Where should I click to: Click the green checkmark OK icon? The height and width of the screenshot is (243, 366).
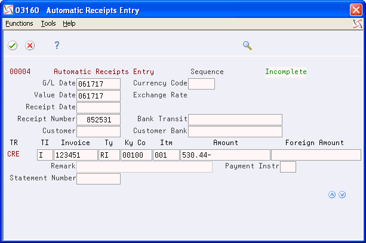click(13, 45)
